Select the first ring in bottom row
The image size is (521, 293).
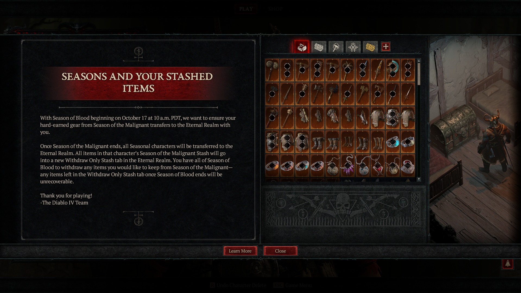(x=272, y=166)
